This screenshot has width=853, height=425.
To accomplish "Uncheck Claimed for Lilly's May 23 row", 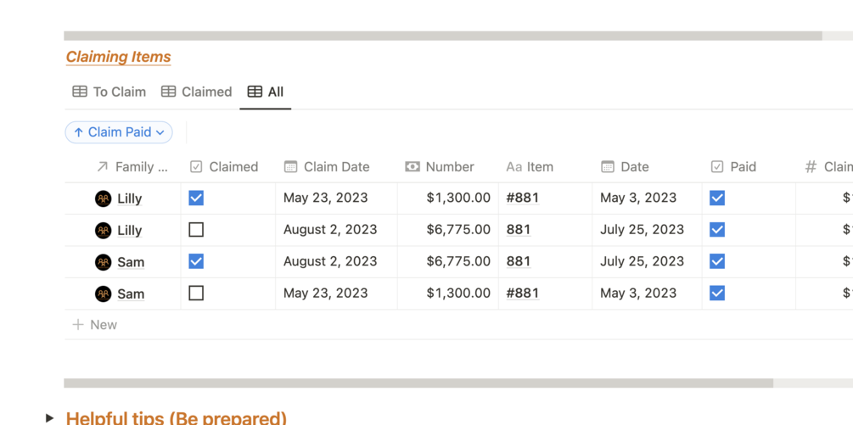I will pos(196,198).
